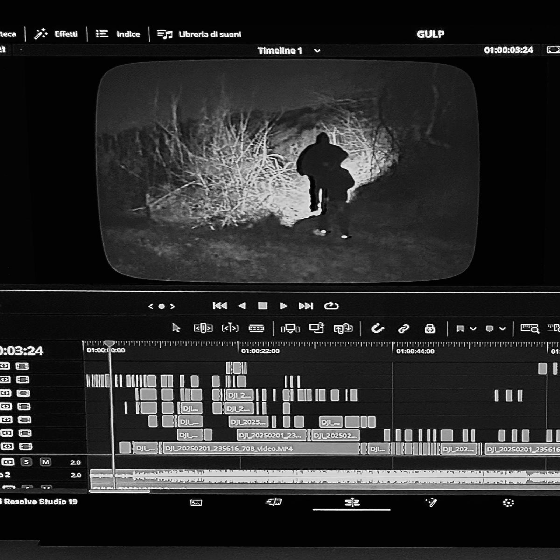Toggle Linked Selection chain icon
Viewport: 560px width, 560px height.
[404, 329]
